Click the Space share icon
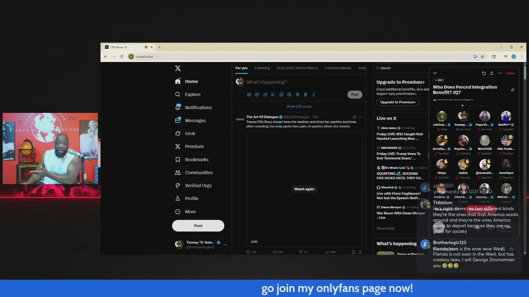Screen dimensions: 529x297 point(492,73)
